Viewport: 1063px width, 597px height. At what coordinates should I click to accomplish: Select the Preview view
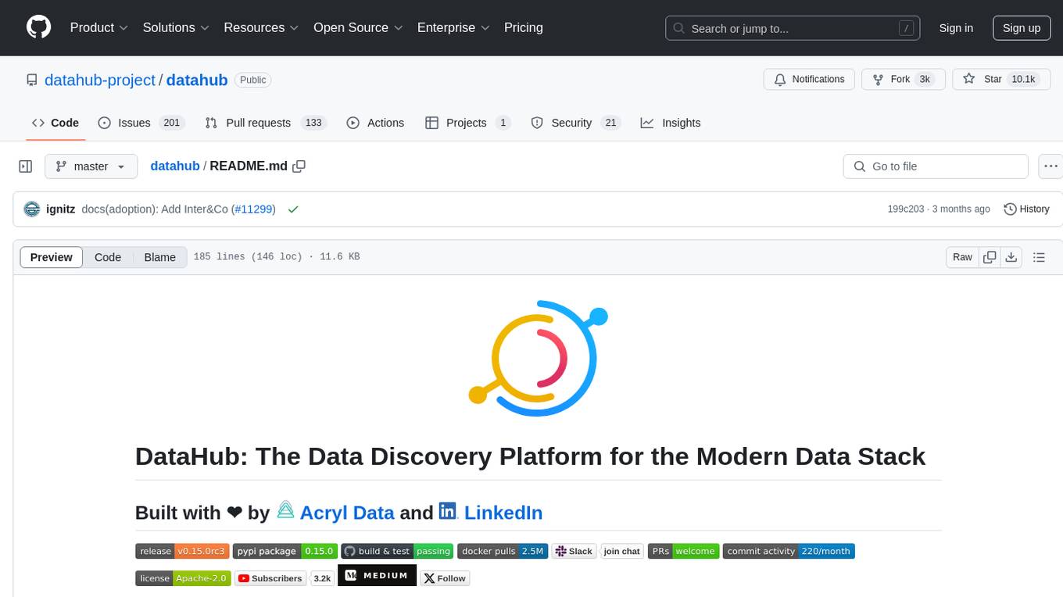(x=52, y=257)
